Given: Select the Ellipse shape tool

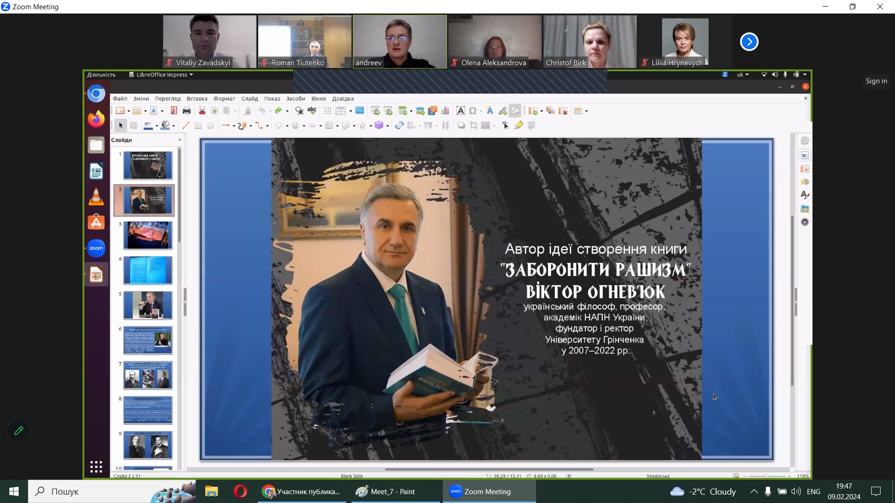Looking at the screenshot, I should pyautogui.click(x=211, y=126).
